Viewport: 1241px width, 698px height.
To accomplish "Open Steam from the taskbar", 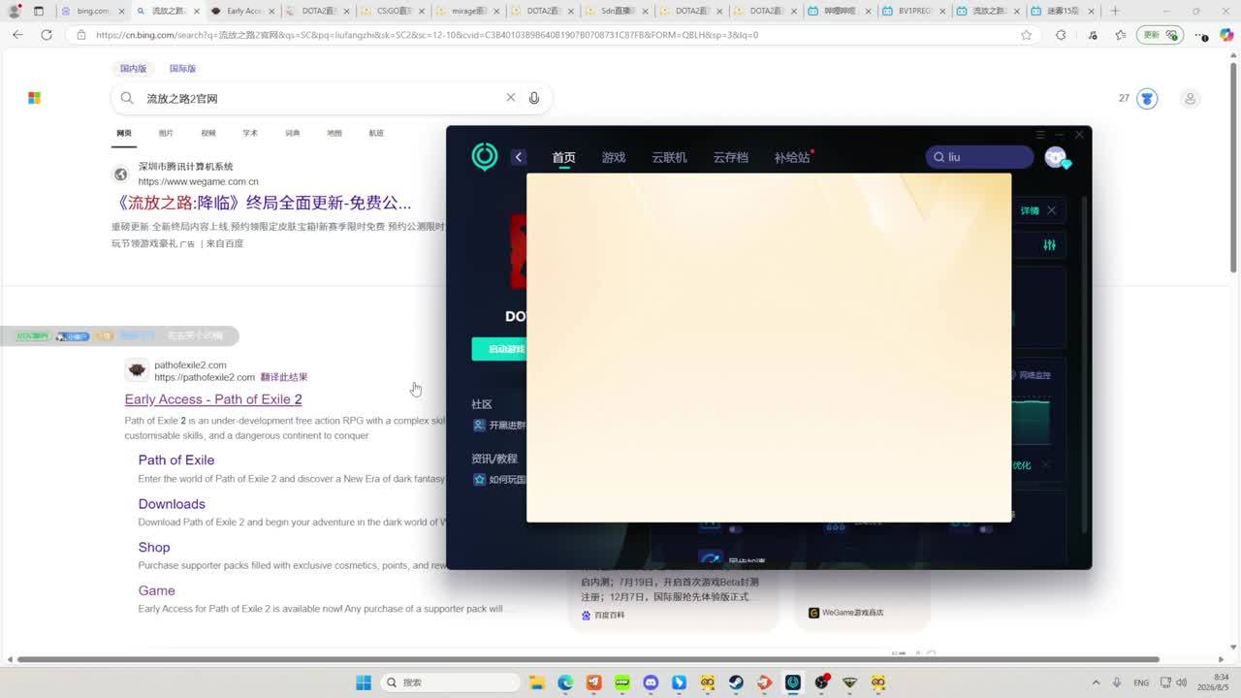I will pos(736,682).
